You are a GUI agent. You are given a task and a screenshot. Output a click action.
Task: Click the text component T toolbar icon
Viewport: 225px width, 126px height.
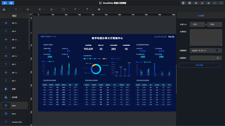[16, 9]
